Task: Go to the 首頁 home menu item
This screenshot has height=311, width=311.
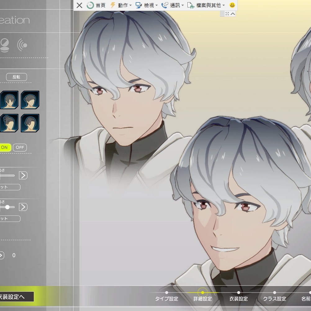Action: click(96, 5)
